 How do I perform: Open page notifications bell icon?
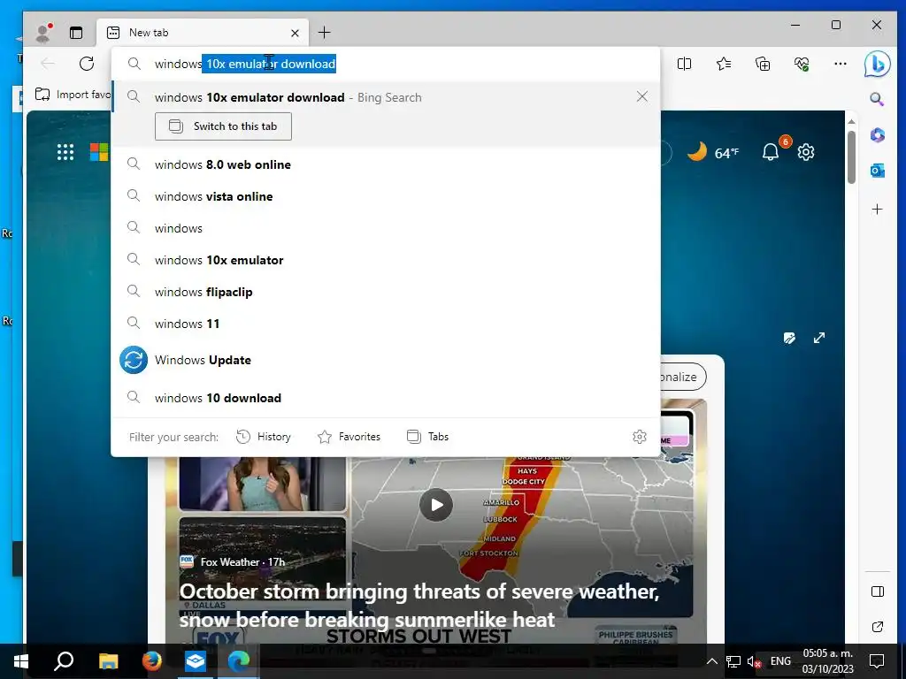(x=771, y=152)
